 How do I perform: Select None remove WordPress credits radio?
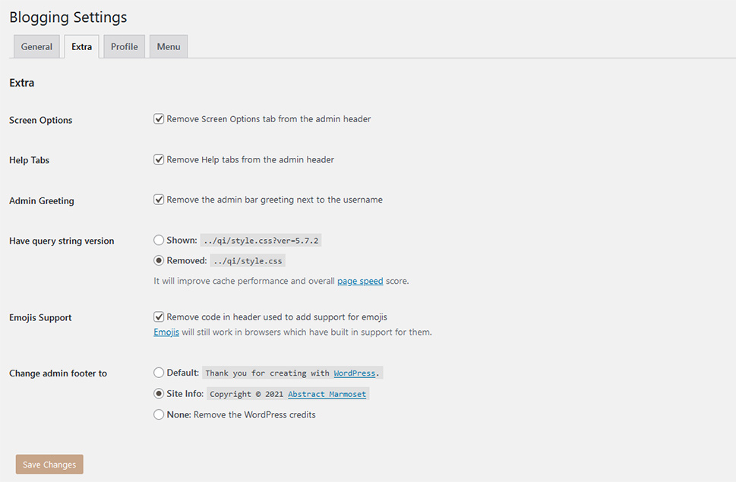pos(159,414)
